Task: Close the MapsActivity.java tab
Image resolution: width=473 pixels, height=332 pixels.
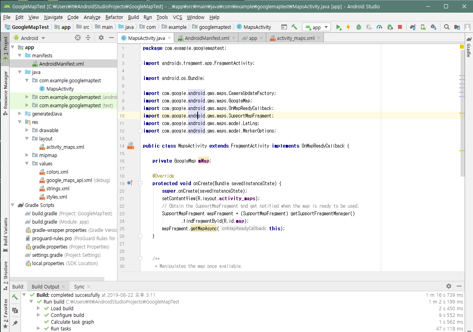Action: pyautogui.click(x=169, y=38)
